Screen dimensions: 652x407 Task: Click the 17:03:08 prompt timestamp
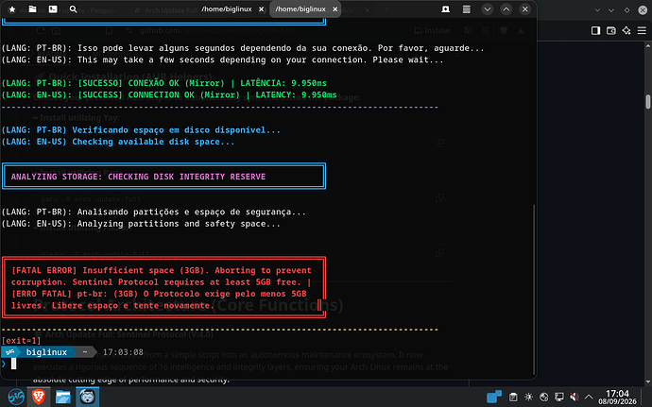tap(123, 352)
